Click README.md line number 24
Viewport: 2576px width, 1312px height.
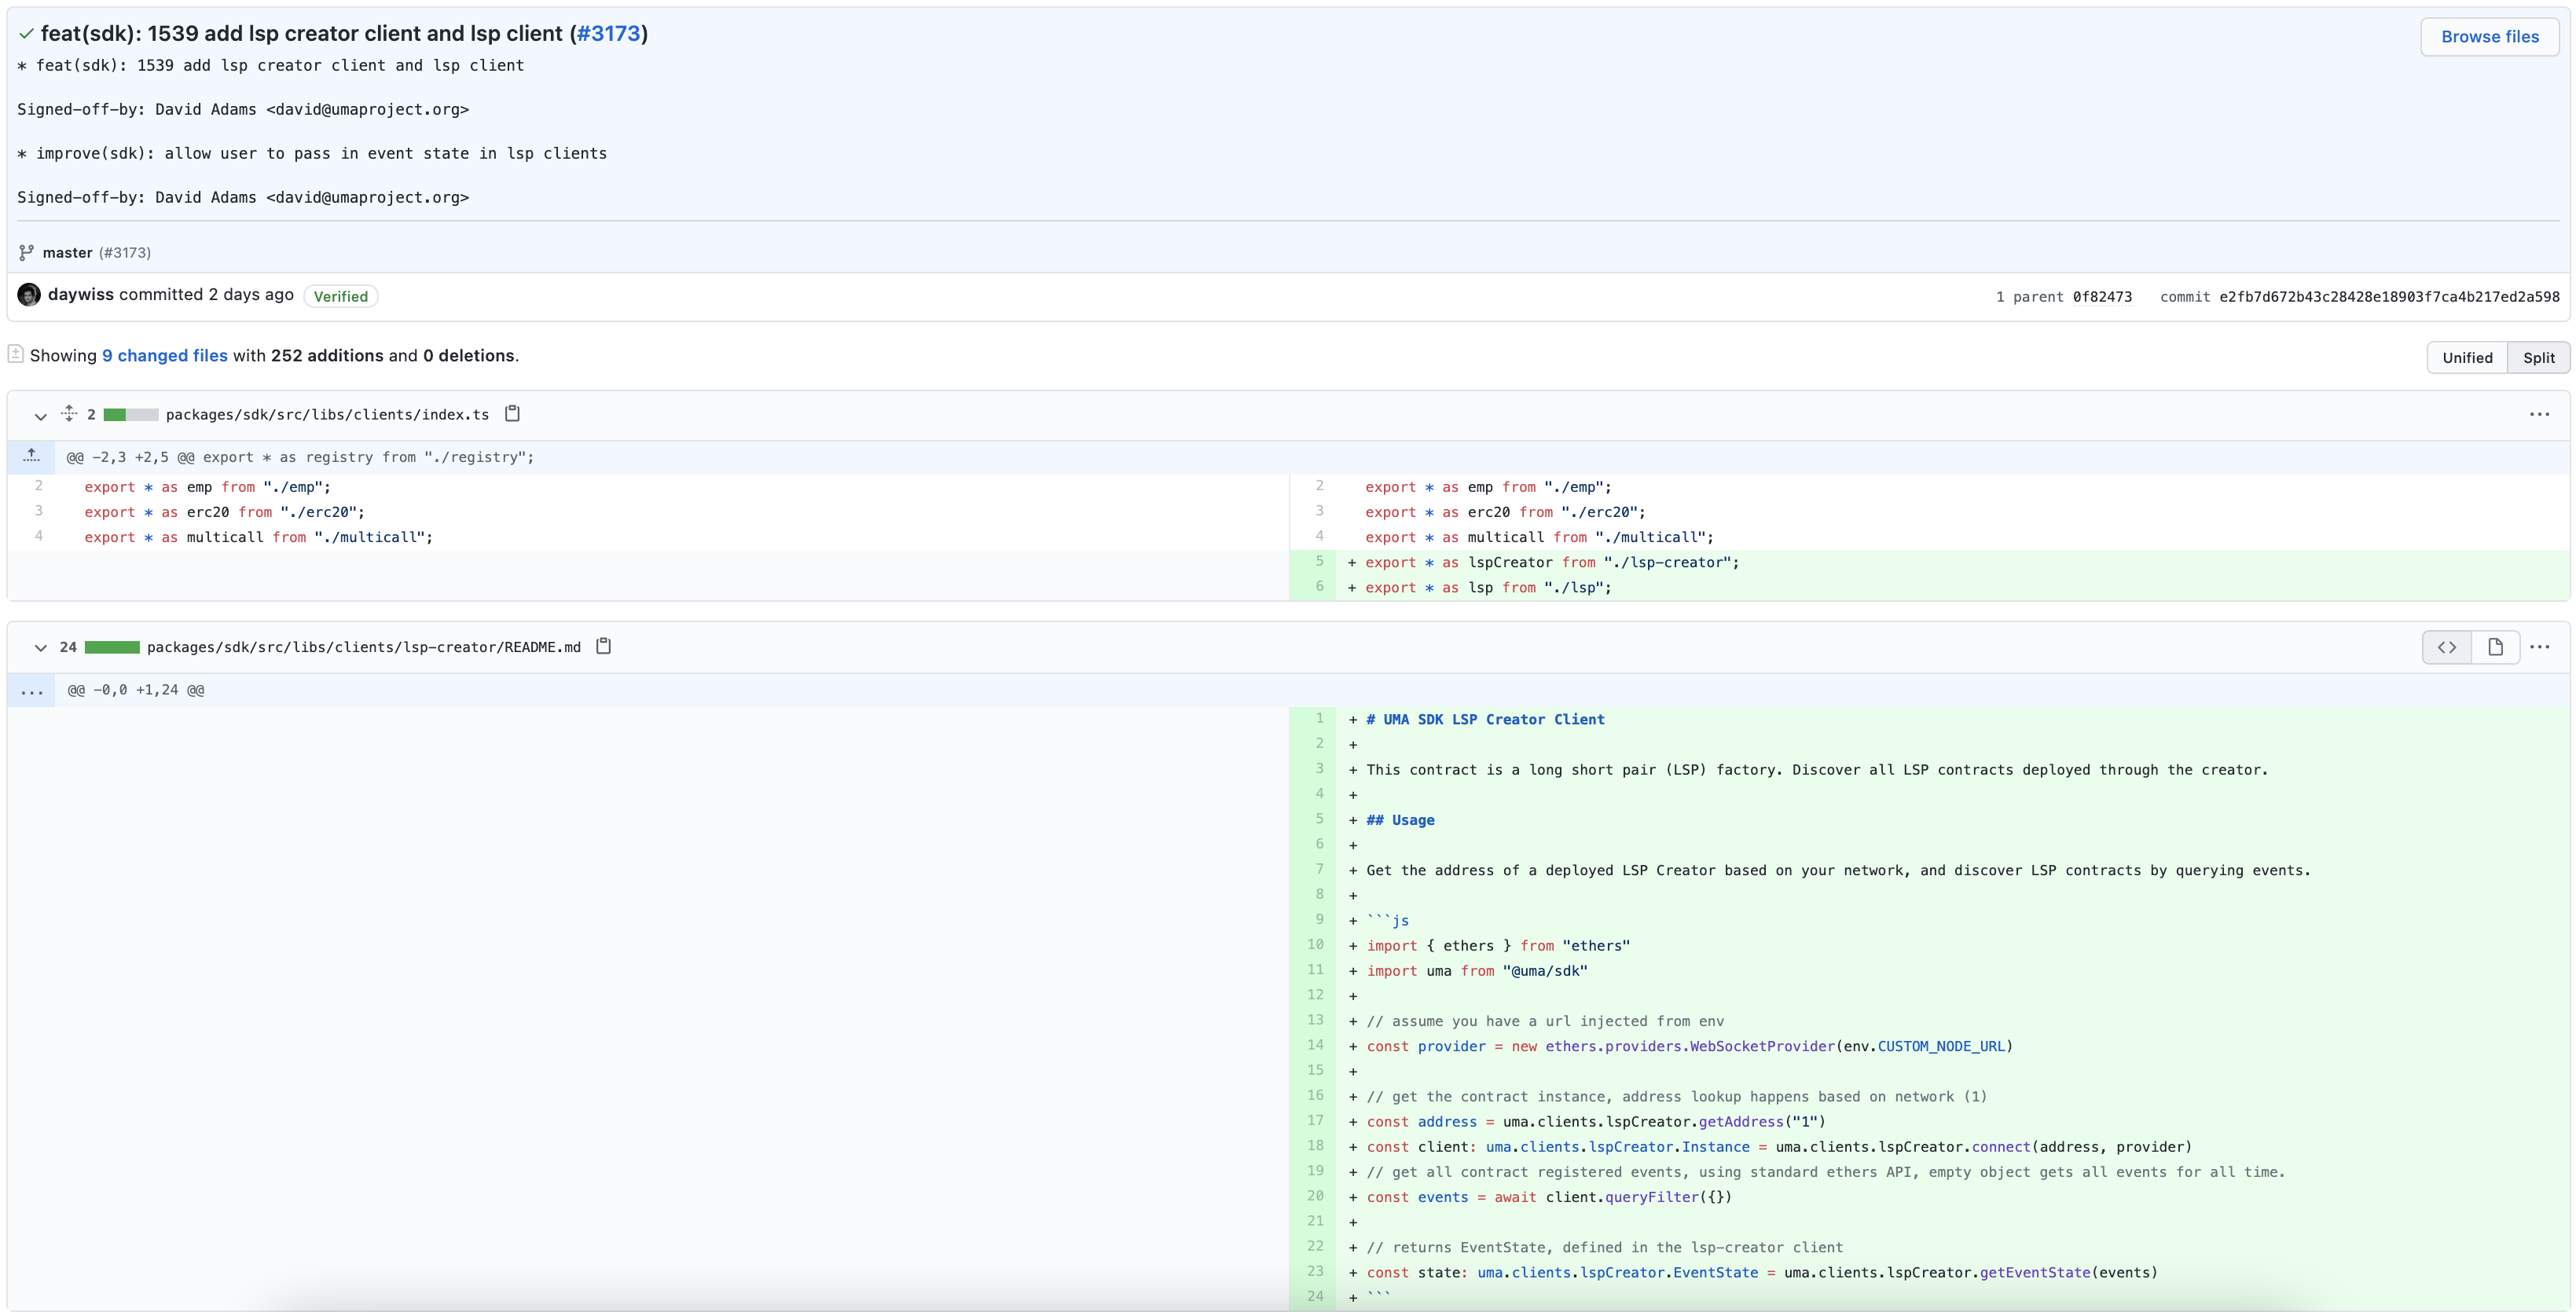[x=1312, y=1297]
